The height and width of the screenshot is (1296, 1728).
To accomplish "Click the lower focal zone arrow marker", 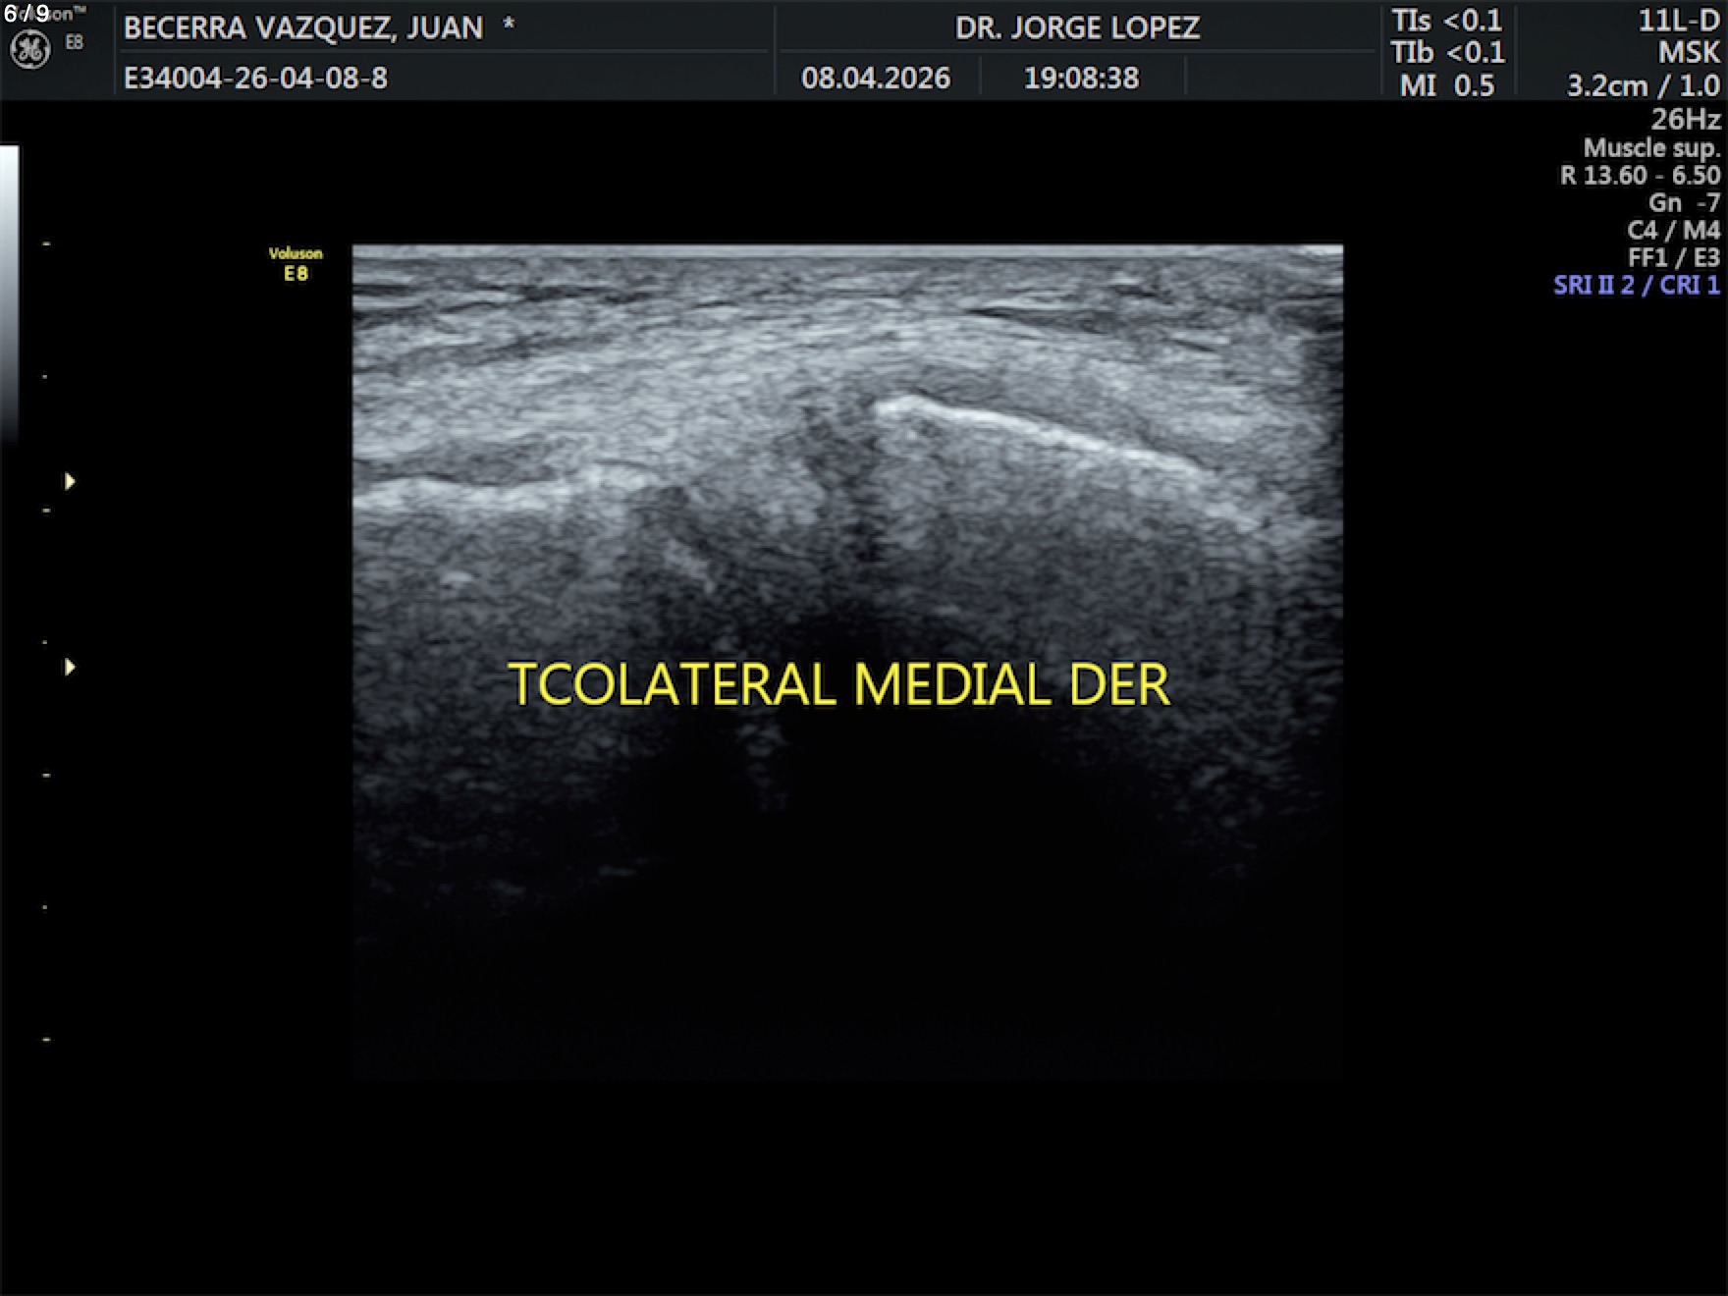I will click(70, 668).
